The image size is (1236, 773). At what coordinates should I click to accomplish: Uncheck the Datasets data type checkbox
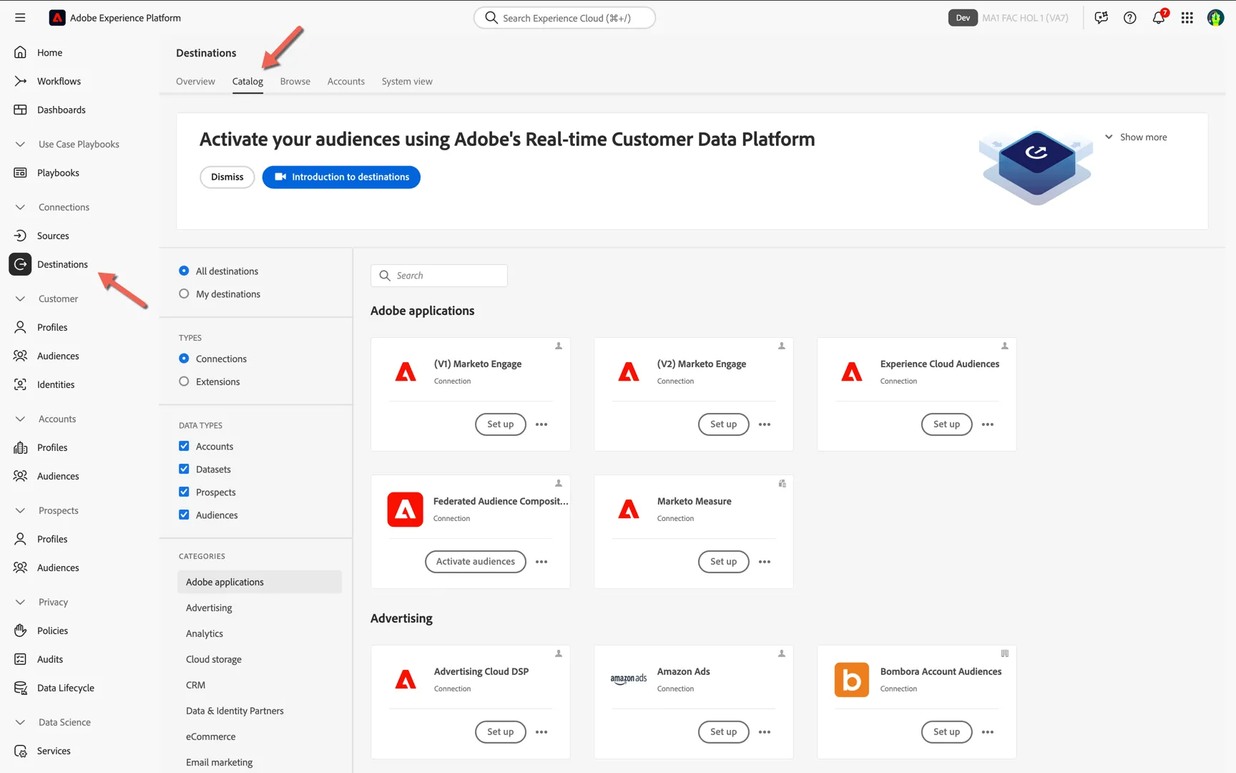[184, 469]
